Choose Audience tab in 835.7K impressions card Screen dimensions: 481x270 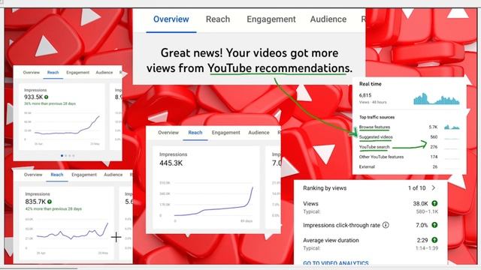click(x=113, y=175)
